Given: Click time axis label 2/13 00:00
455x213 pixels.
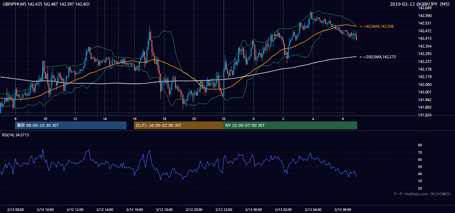Looking at the screenshot, I should (253, 209).
